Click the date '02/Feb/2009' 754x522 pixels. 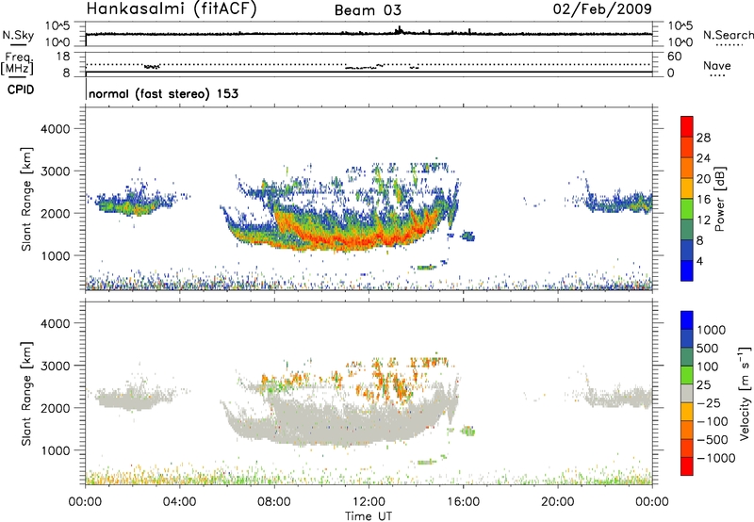click(x=602, y=9)
